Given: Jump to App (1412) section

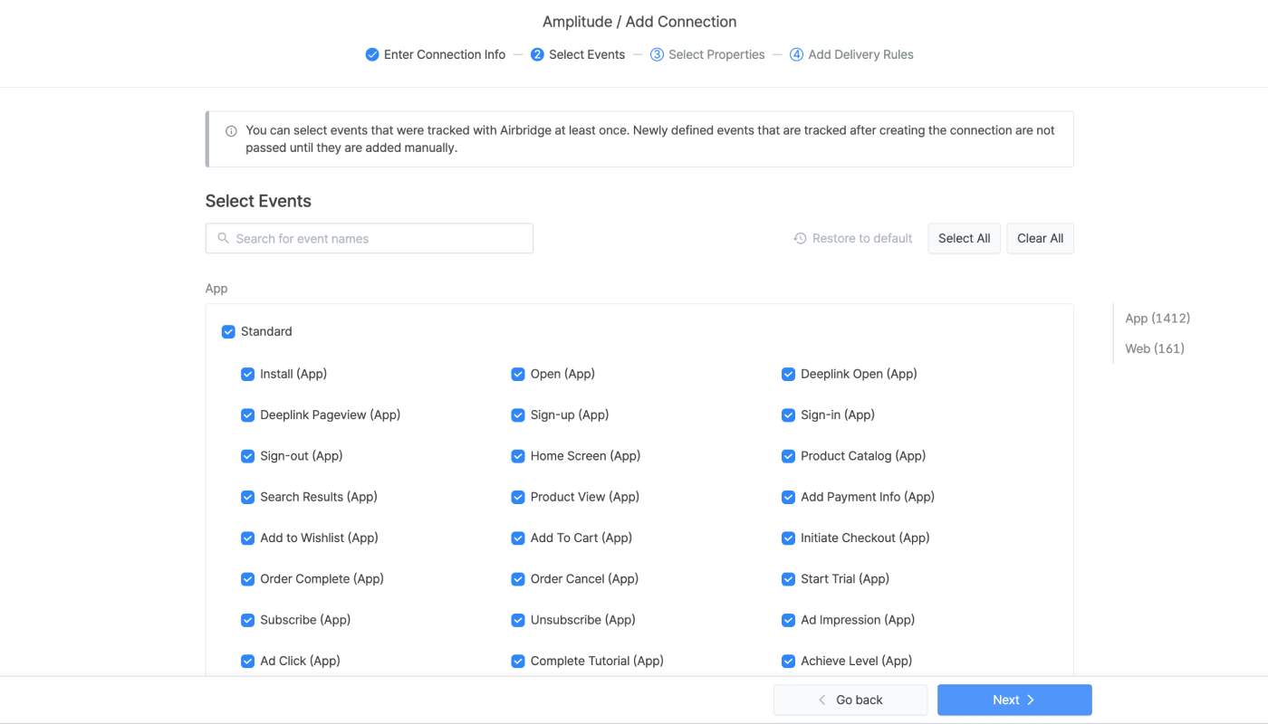Looking at the screenshot, I should tap(1158, 318).
